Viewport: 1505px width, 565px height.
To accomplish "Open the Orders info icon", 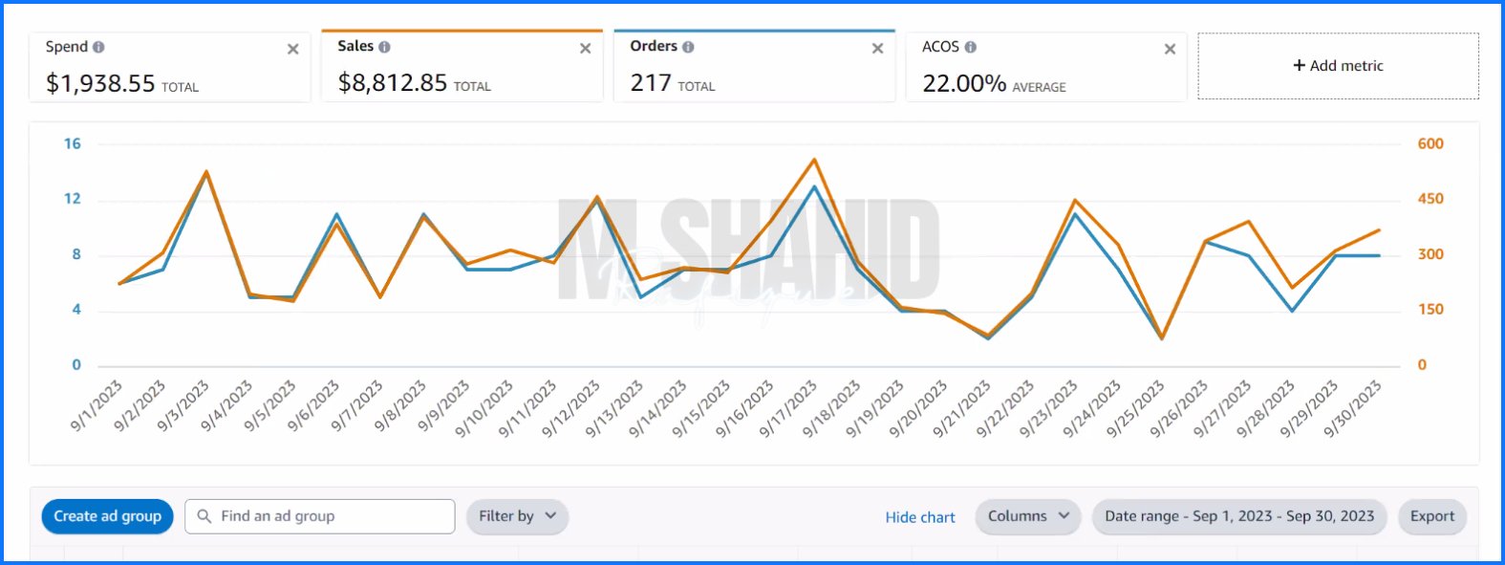I will [688, 46].
